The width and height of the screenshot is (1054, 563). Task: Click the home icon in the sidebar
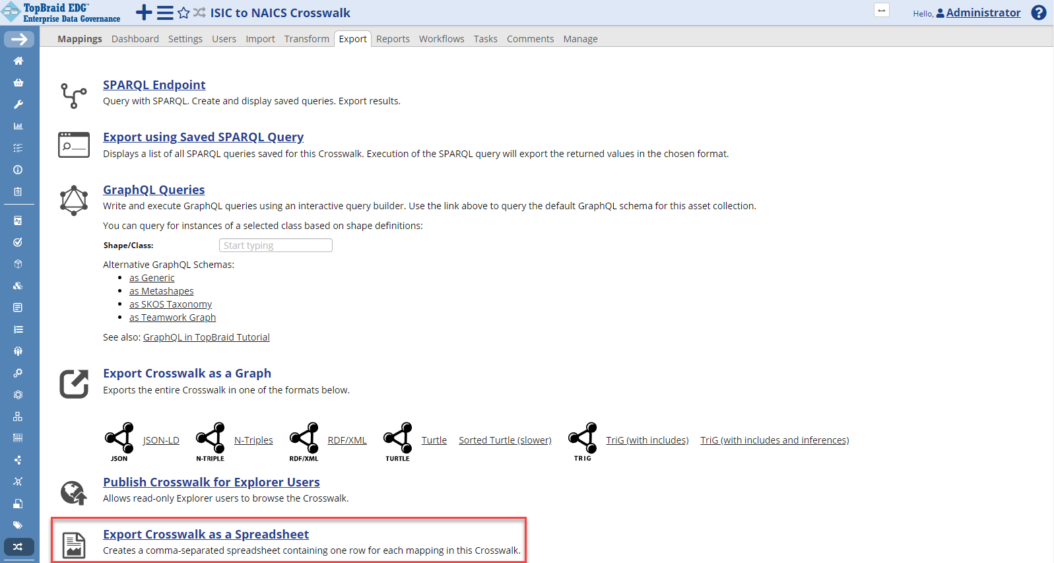18,61
